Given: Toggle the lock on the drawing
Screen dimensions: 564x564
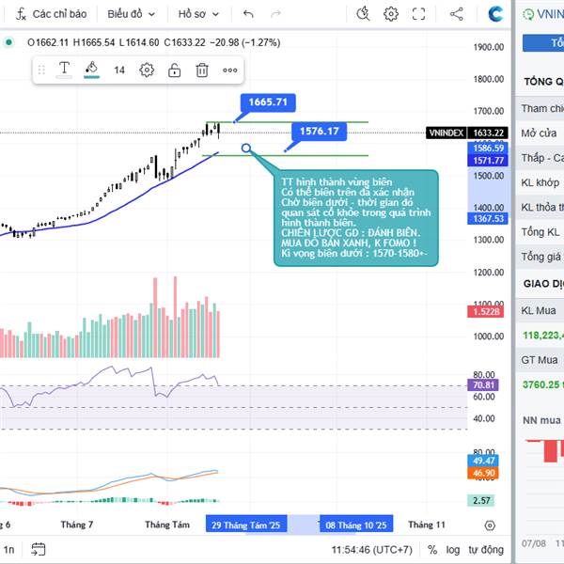Looking at the screenshot, I should click(175, 70).
